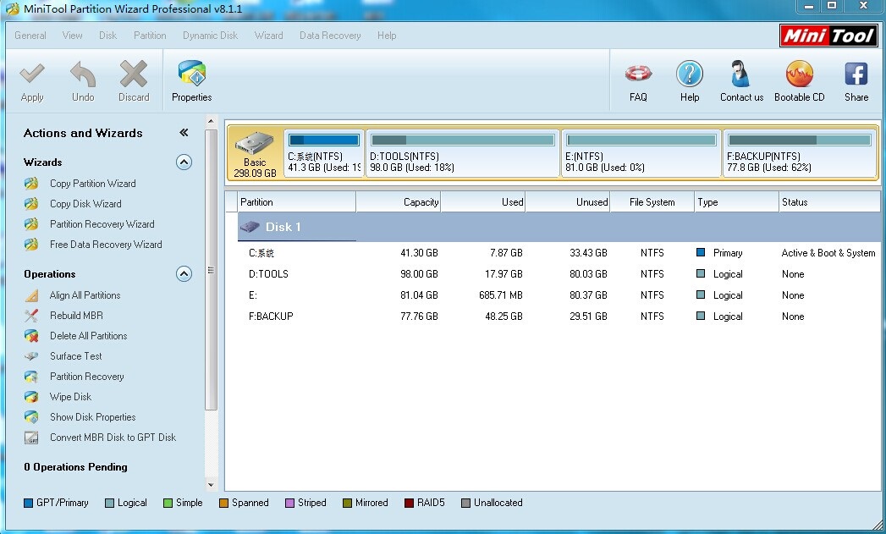Click the Discard X icon
The width and height of the screenshot is (886, 534).
click(x=134, y=74)
